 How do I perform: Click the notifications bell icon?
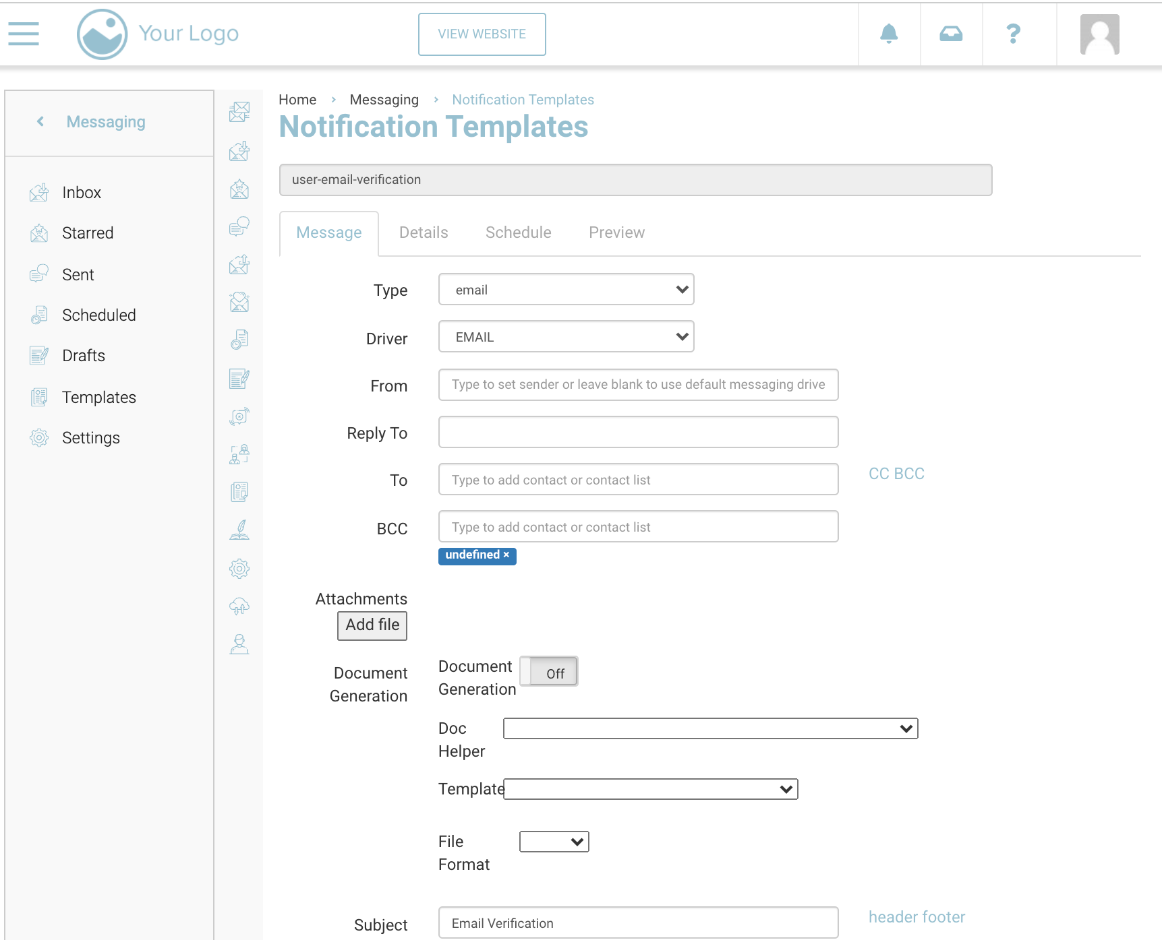pos(889,34)
